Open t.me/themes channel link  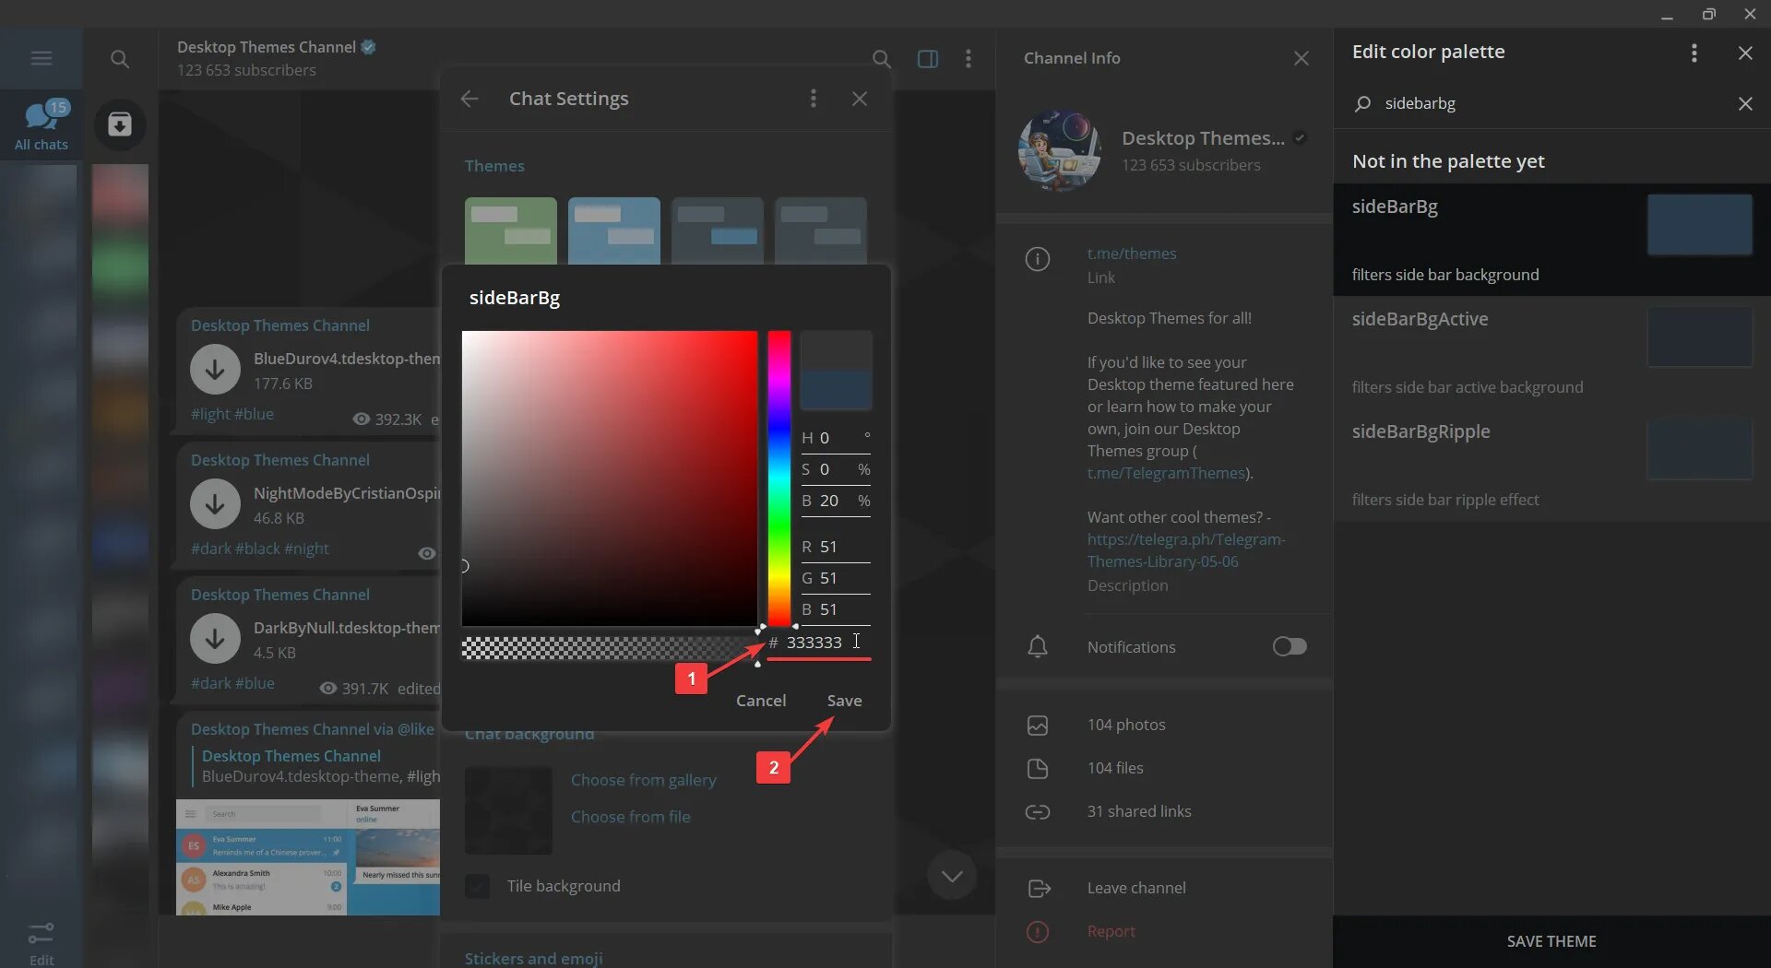point(1131,254)
